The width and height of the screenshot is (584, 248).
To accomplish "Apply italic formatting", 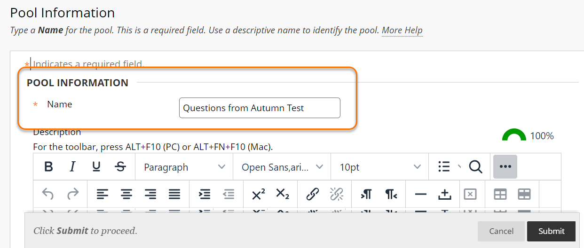I will [72, 167].
